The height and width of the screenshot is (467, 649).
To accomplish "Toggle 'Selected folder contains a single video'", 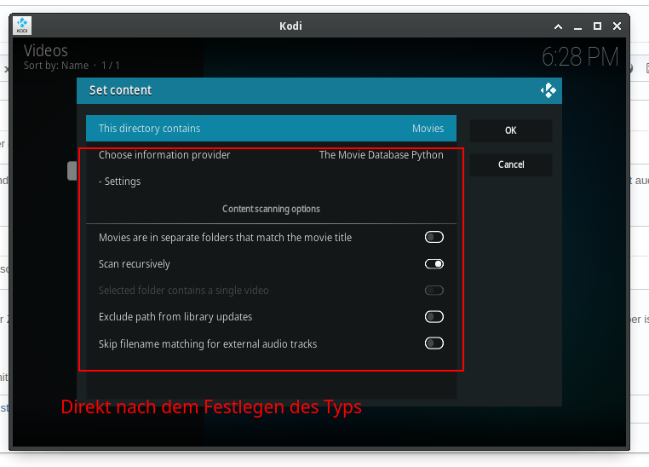I will (434, 291).
